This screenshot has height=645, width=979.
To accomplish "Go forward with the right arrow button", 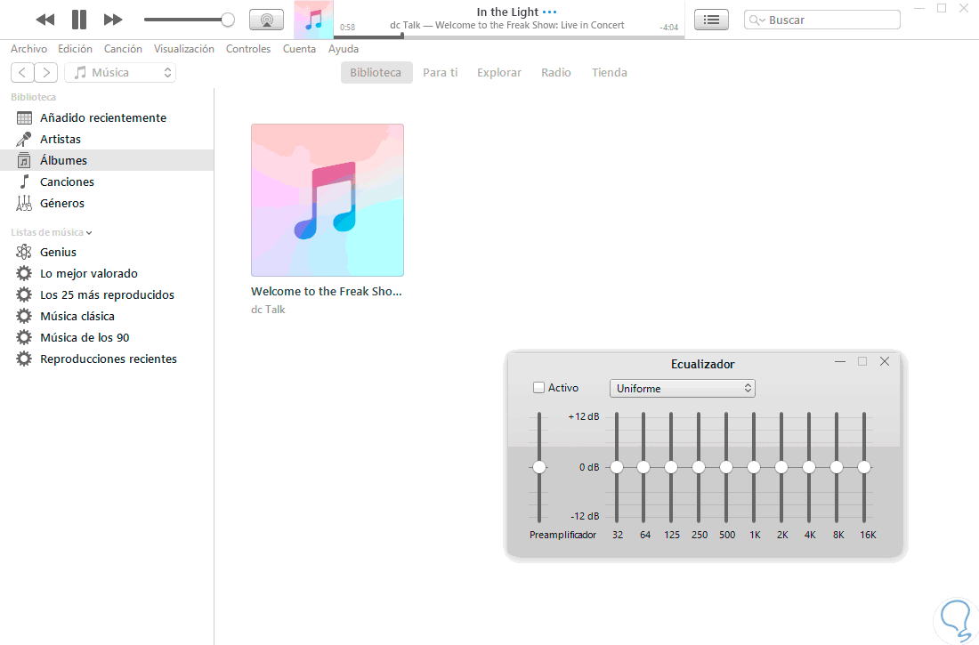I will tap(46, 72).
